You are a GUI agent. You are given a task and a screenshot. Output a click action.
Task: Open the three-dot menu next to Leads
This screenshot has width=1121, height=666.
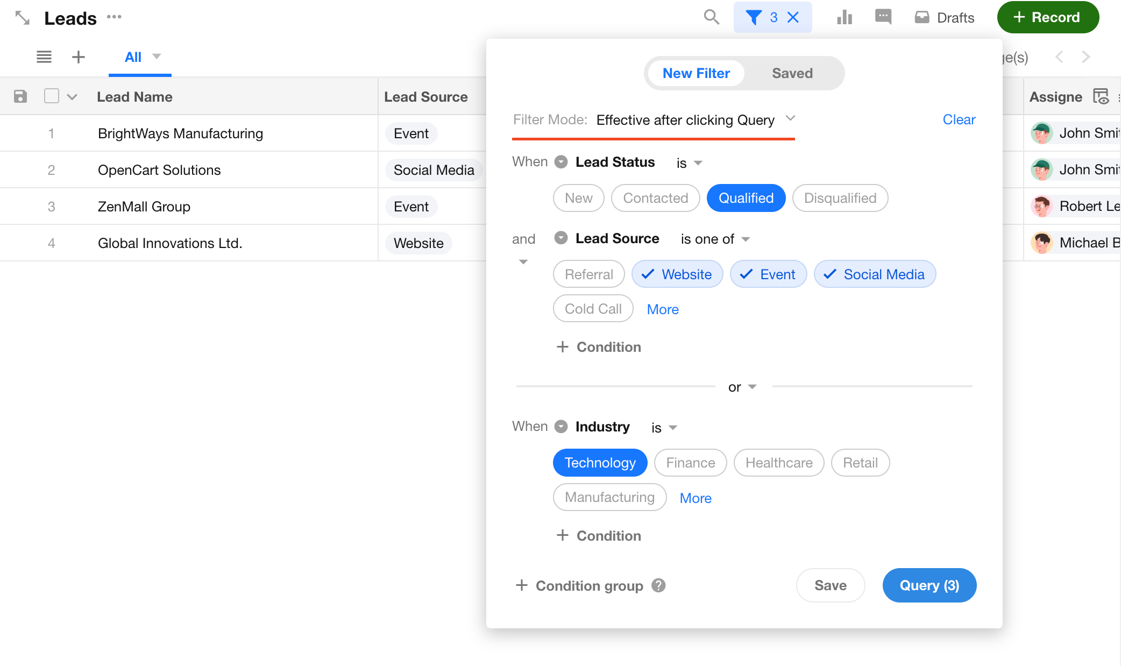[x=114, y=17]
